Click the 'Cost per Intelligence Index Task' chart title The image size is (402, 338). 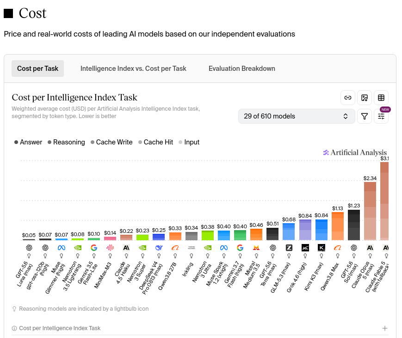tap(74, 98)
